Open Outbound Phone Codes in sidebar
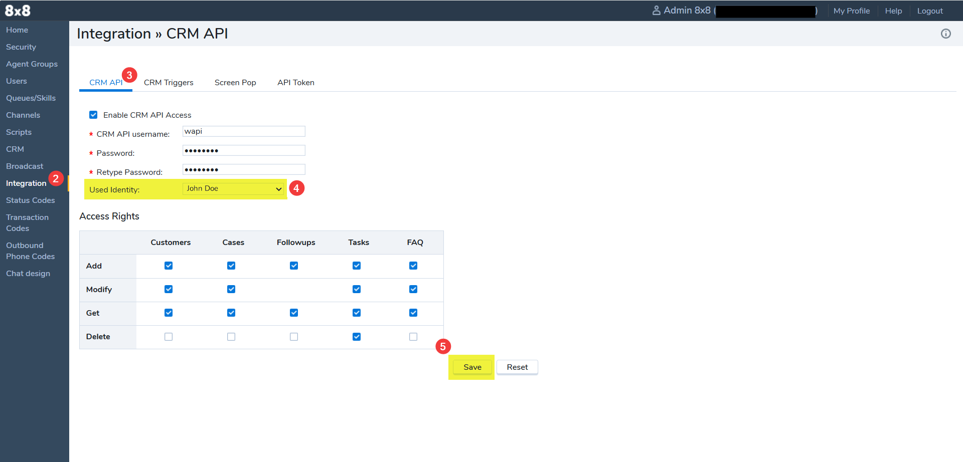The width and height of the screenshot is (963, 462). point(31,251)
